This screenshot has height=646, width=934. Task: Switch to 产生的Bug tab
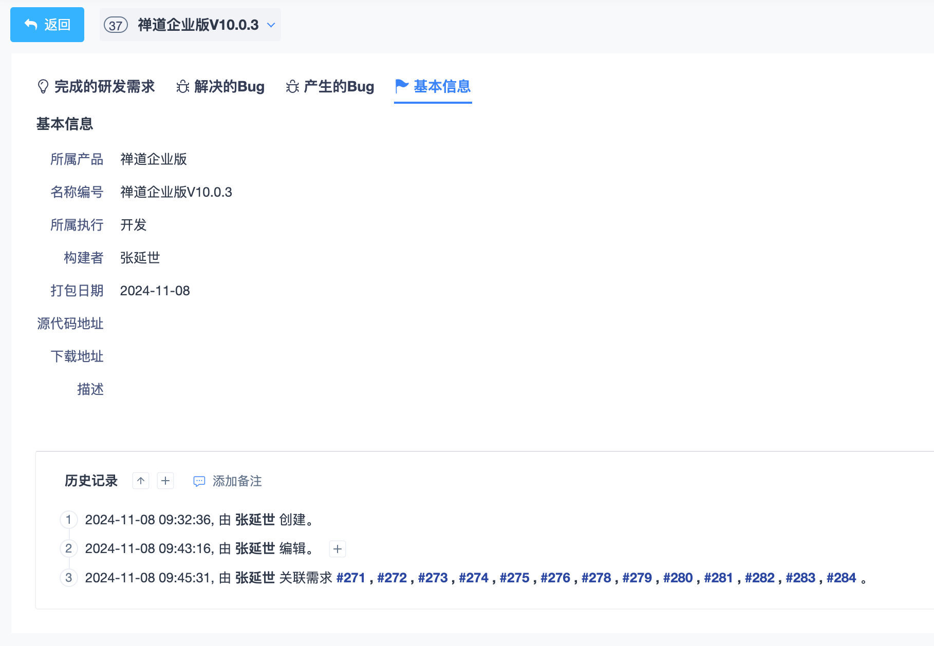tap(330, 86)
